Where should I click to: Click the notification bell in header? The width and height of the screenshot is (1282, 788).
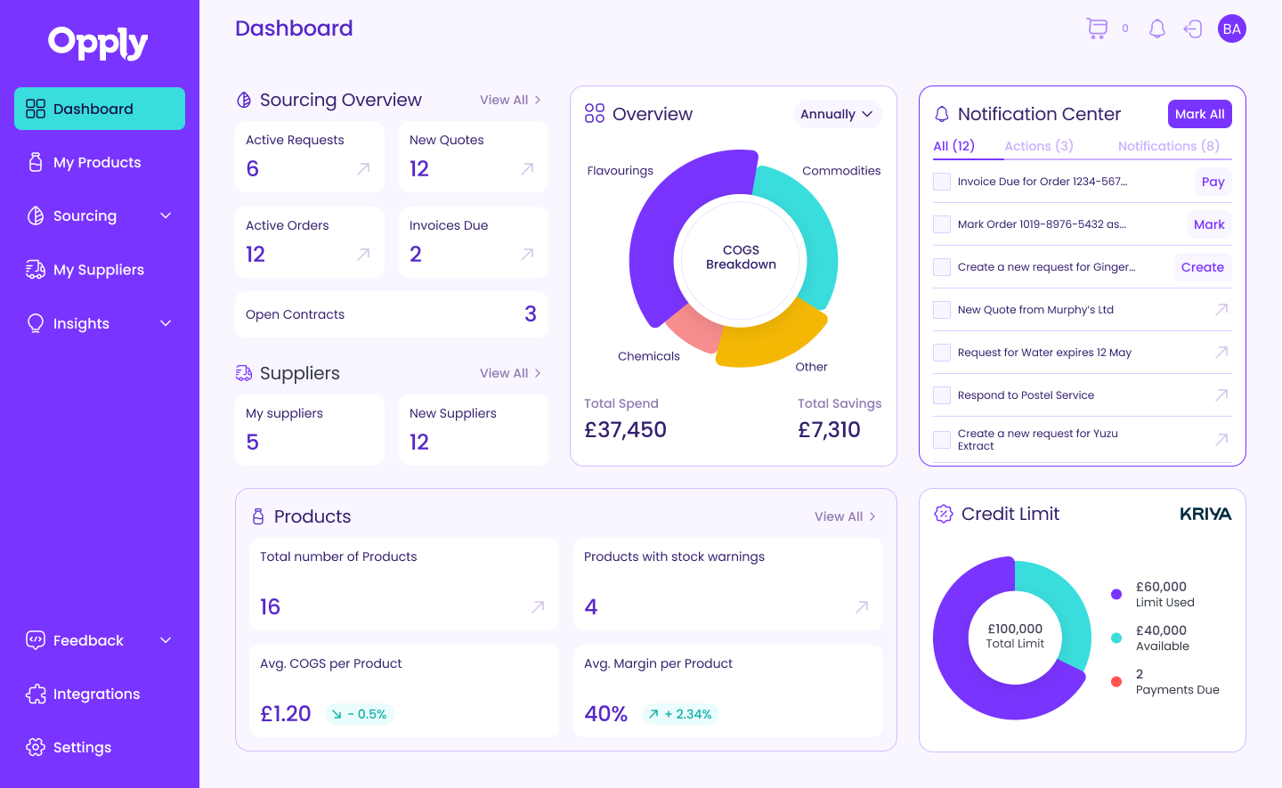(x=1156, y=28)
